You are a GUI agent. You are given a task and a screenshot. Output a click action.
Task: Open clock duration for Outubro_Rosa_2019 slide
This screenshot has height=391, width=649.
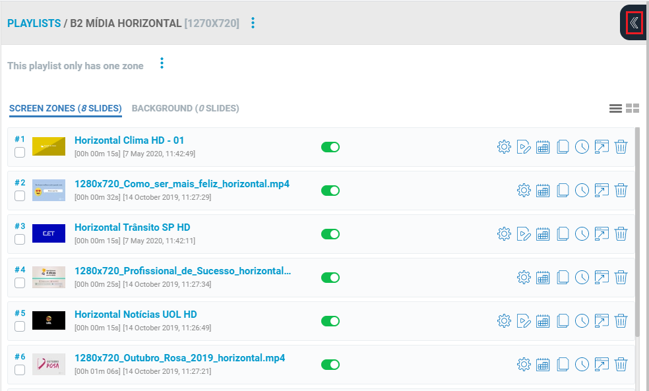point(582,364)
